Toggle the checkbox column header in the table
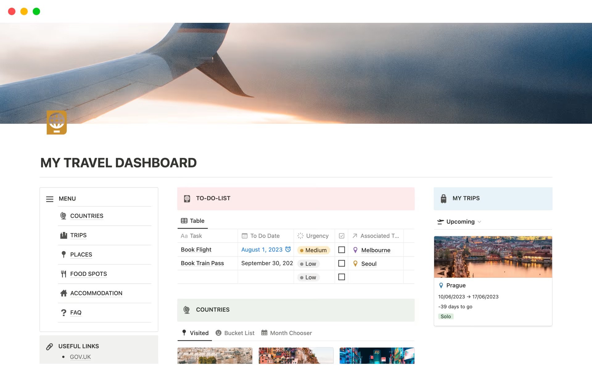The height and width of the screenshot is (370, 592). click(341, 236)
